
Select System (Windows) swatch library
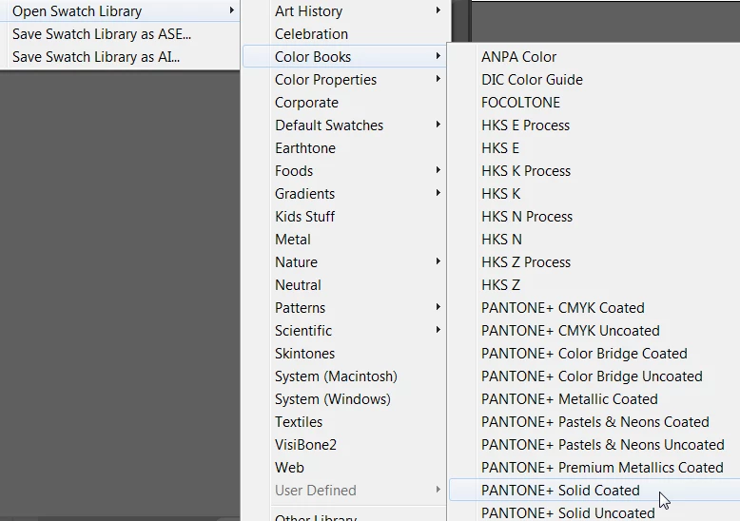pos(344,398)
